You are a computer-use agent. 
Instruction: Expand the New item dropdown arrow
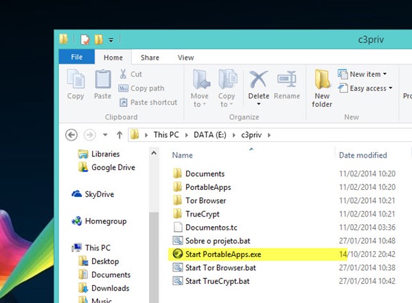click(x=385, y=74)
